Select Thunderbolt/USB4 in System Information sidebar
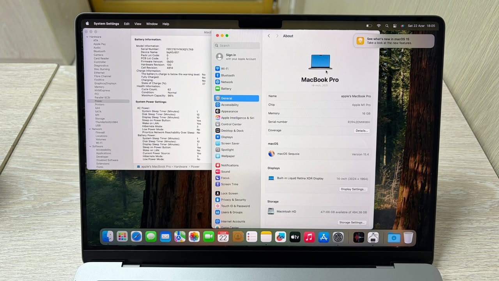This screenshot has height=281, width=499. click(106, 122)
